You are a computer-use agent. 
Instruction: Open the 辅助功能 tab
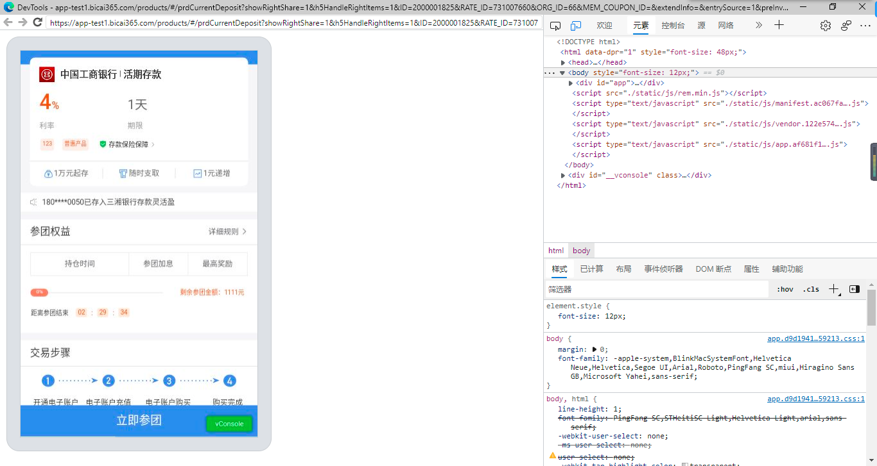coord(787,269)
